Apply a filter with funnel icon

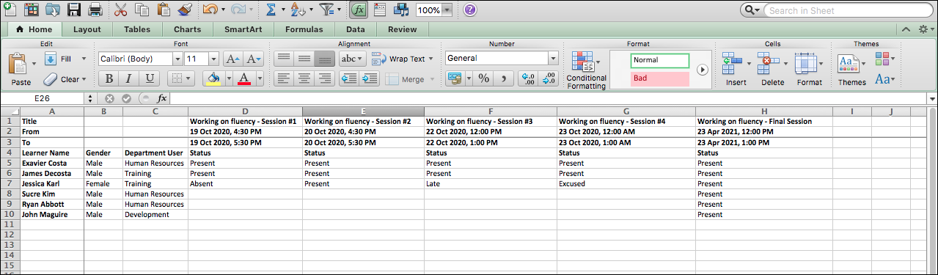tap(327, 10)
